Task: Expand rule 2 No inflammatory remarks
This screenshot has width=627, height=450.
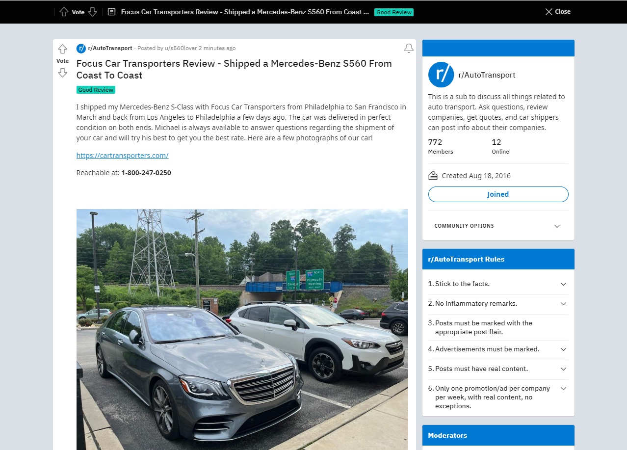Action: click(x=498, y=304)
